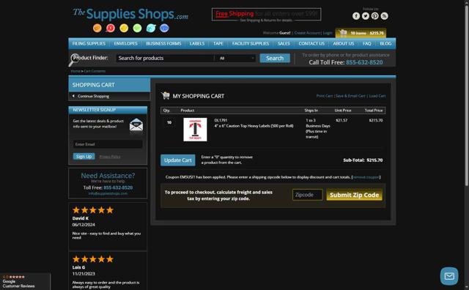Click Save & Email Cart link
Screen dimensions: 469x290
(350, 96)
